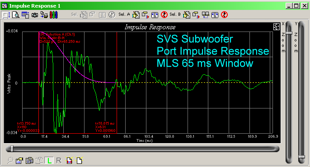
Task: Click the magnifier page preview icon
Action: pos(16,15)
